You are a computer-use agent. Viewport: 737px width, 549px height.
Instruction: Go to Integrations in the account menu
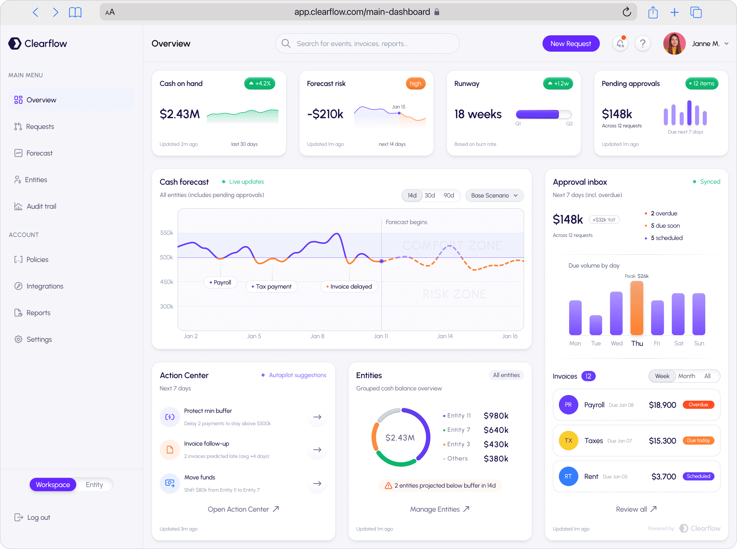(x=45, y=286)
